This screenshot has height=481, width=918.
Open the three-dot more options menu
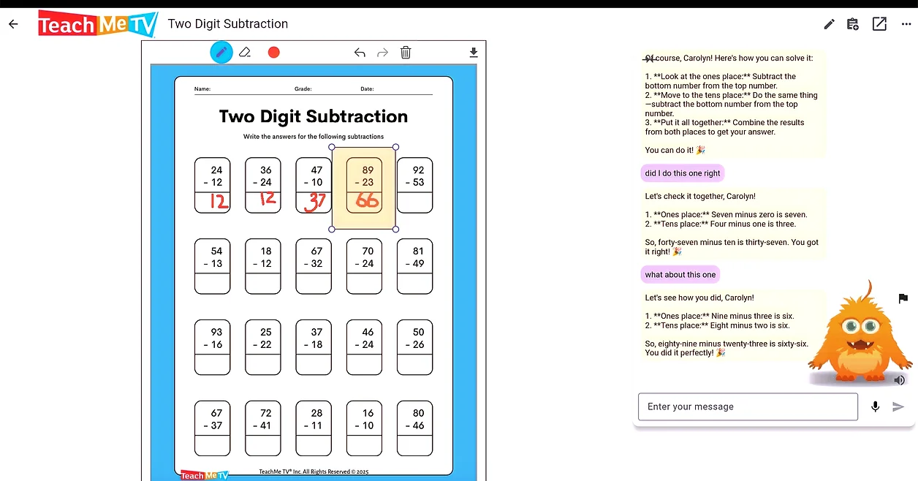click(x=906, y=24)
